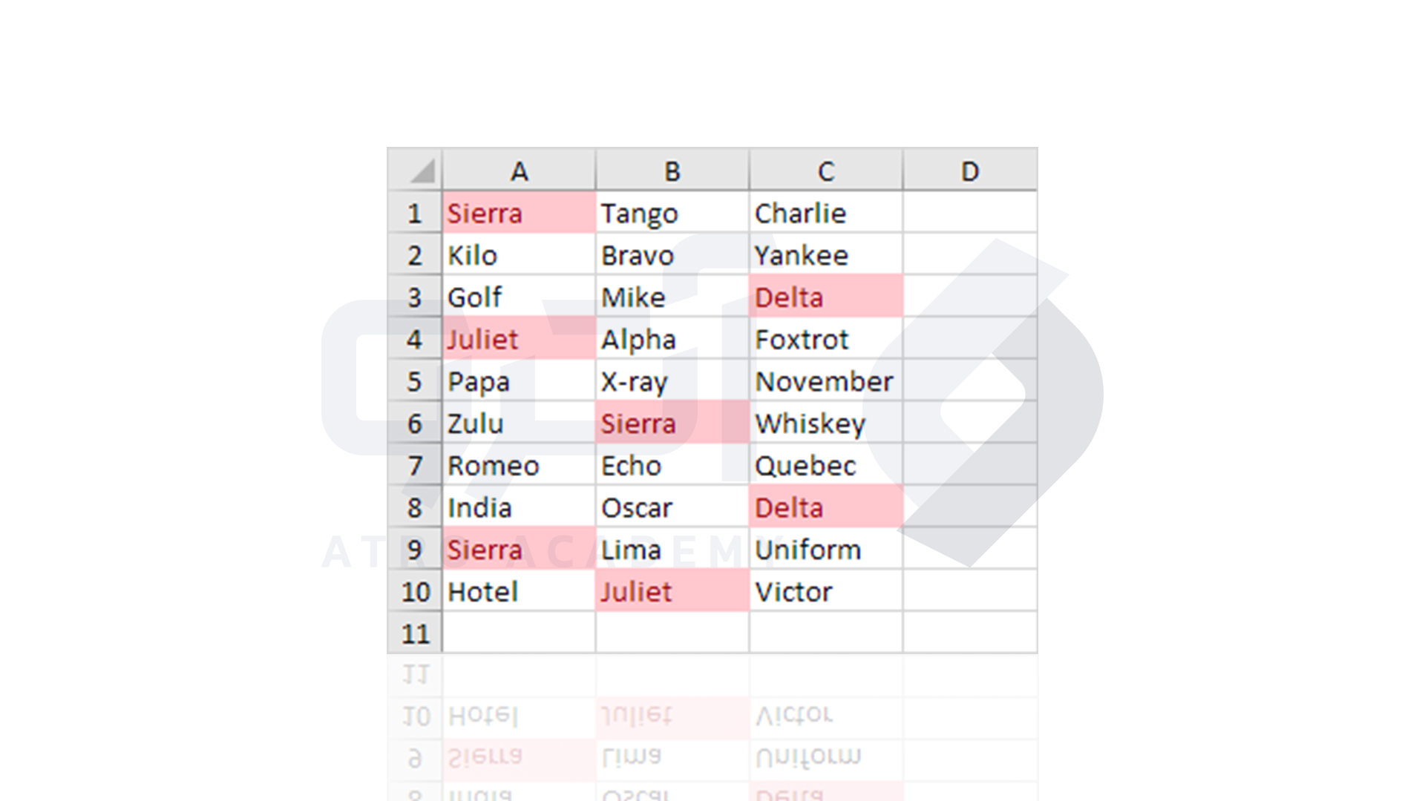
Task: Select column A header
Action: [519, 171]
